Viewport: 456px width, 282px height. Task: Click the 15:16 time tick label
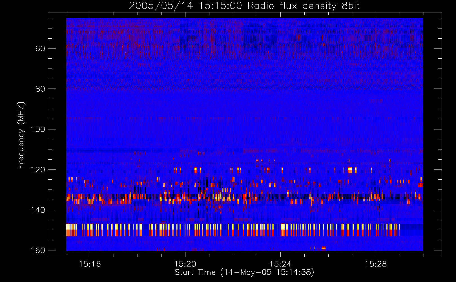(90, 264)
